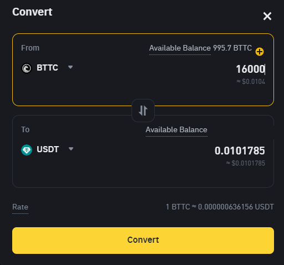This screenshot has width=284, height=265.
Task: Click the USDT coin logo
Action: click(x=27, y=150)
